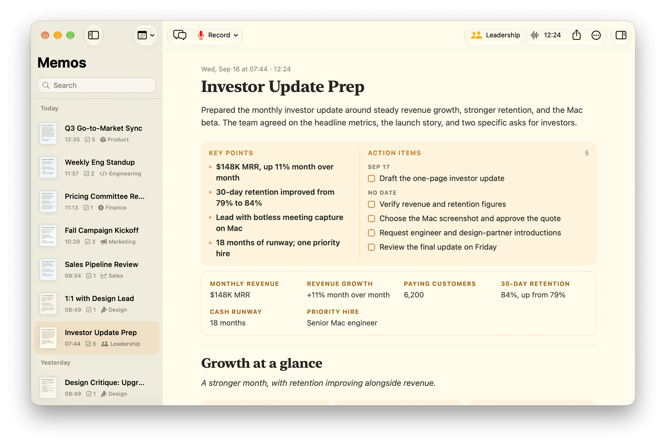Click the KEY POINTS heading
The image size is (666, 446).
[231, 153]
